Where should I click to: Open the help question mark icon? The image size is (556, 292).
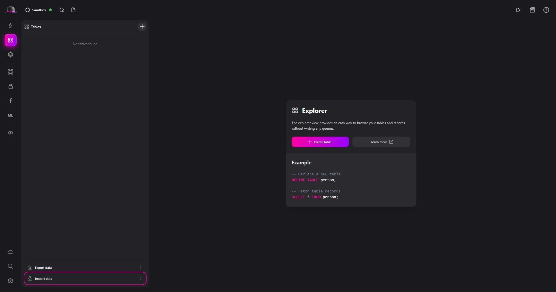546,10
